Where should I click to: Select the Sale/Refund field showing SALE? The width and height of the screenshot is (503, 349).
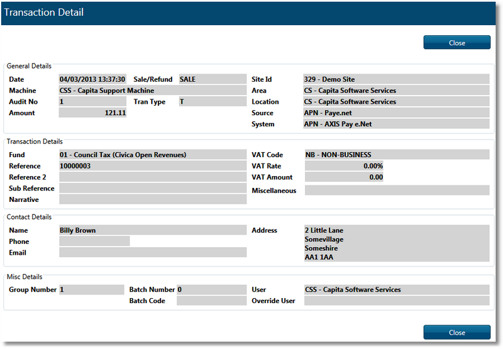[212, 79]
